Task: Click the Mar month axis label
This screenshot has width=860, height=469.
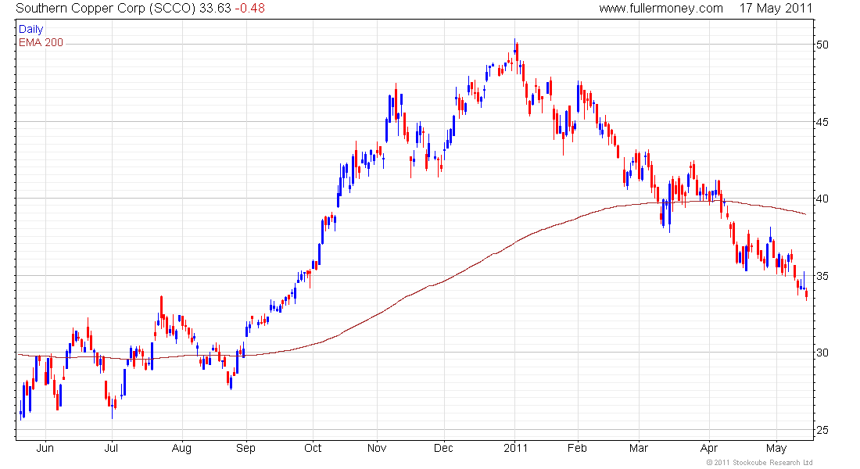Action: click(639, 448)
